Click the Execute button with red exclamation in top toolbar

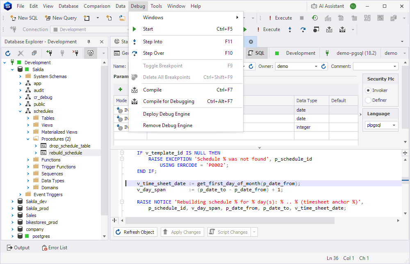280,18
